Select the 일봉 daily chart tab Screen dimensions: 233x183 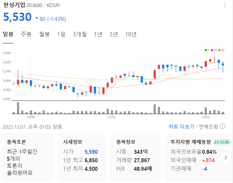pos(8,34)
